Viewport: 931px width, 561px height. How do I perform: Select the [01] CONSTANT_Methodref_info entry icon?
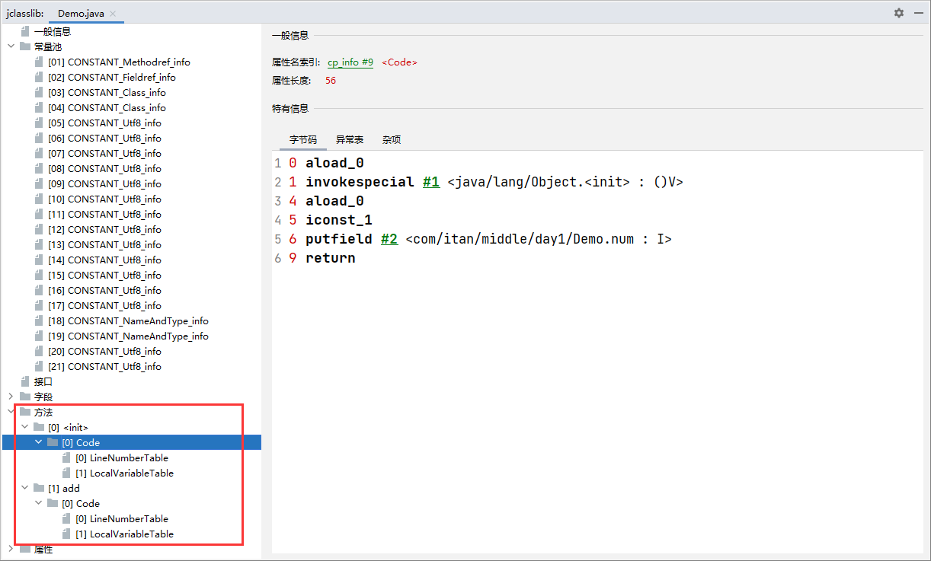(39, 62)
